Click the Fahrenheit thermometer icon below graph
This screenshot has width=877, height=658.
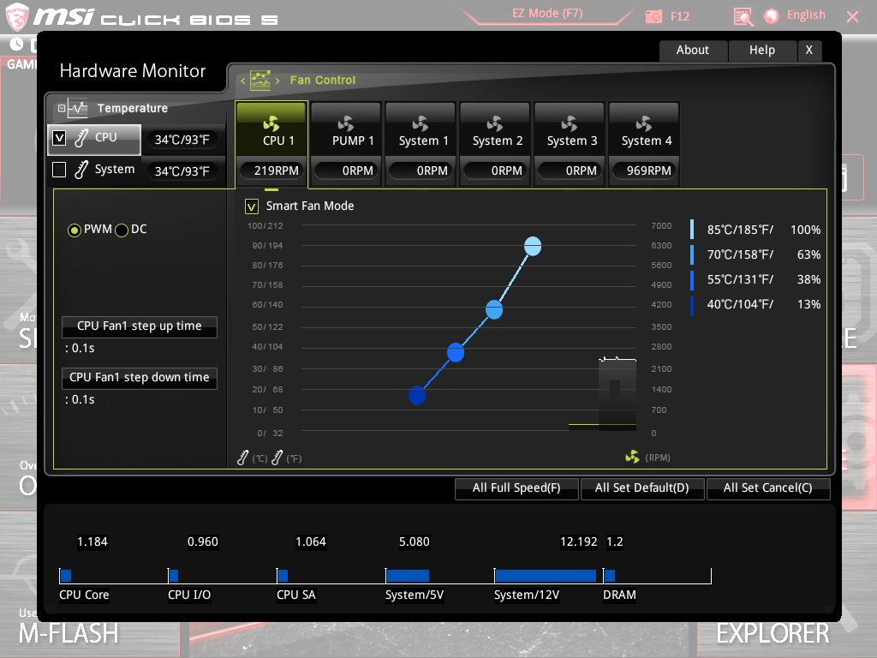277,458
